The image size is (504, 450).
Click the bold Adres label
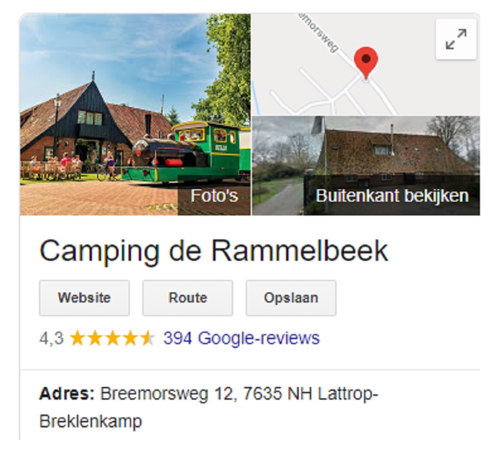pos(67,393)
